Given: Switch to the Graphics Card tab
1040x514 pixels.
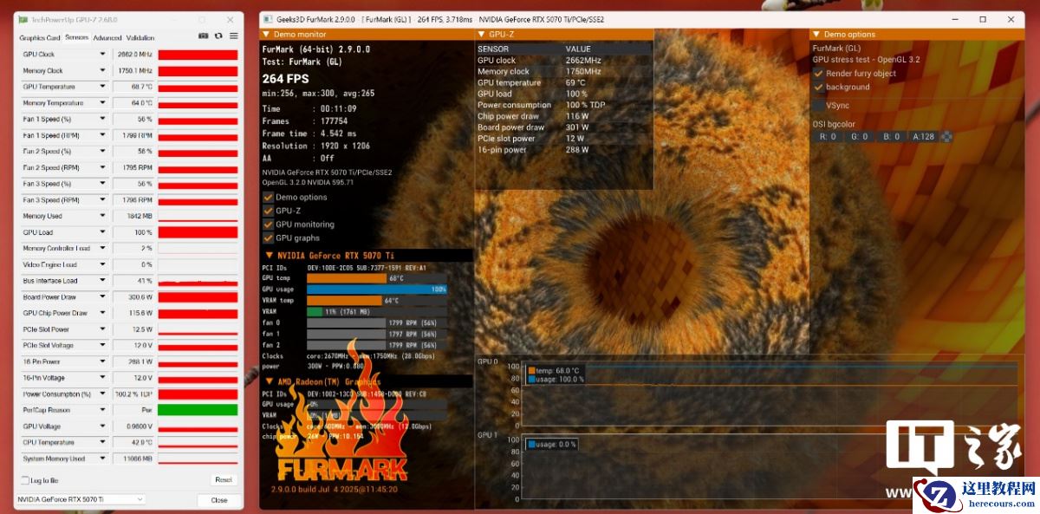Looking at the screenshot, I should (x=40, y=38).
